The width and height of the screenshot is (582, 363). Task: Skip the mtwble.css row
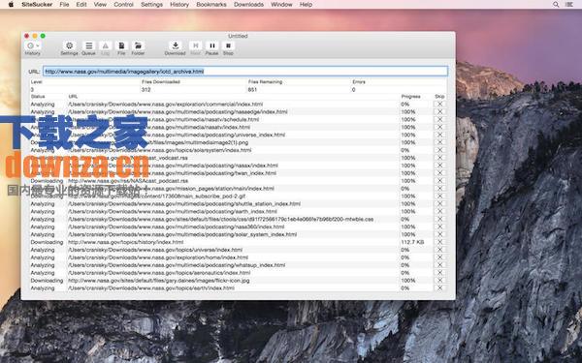[439, 219]
